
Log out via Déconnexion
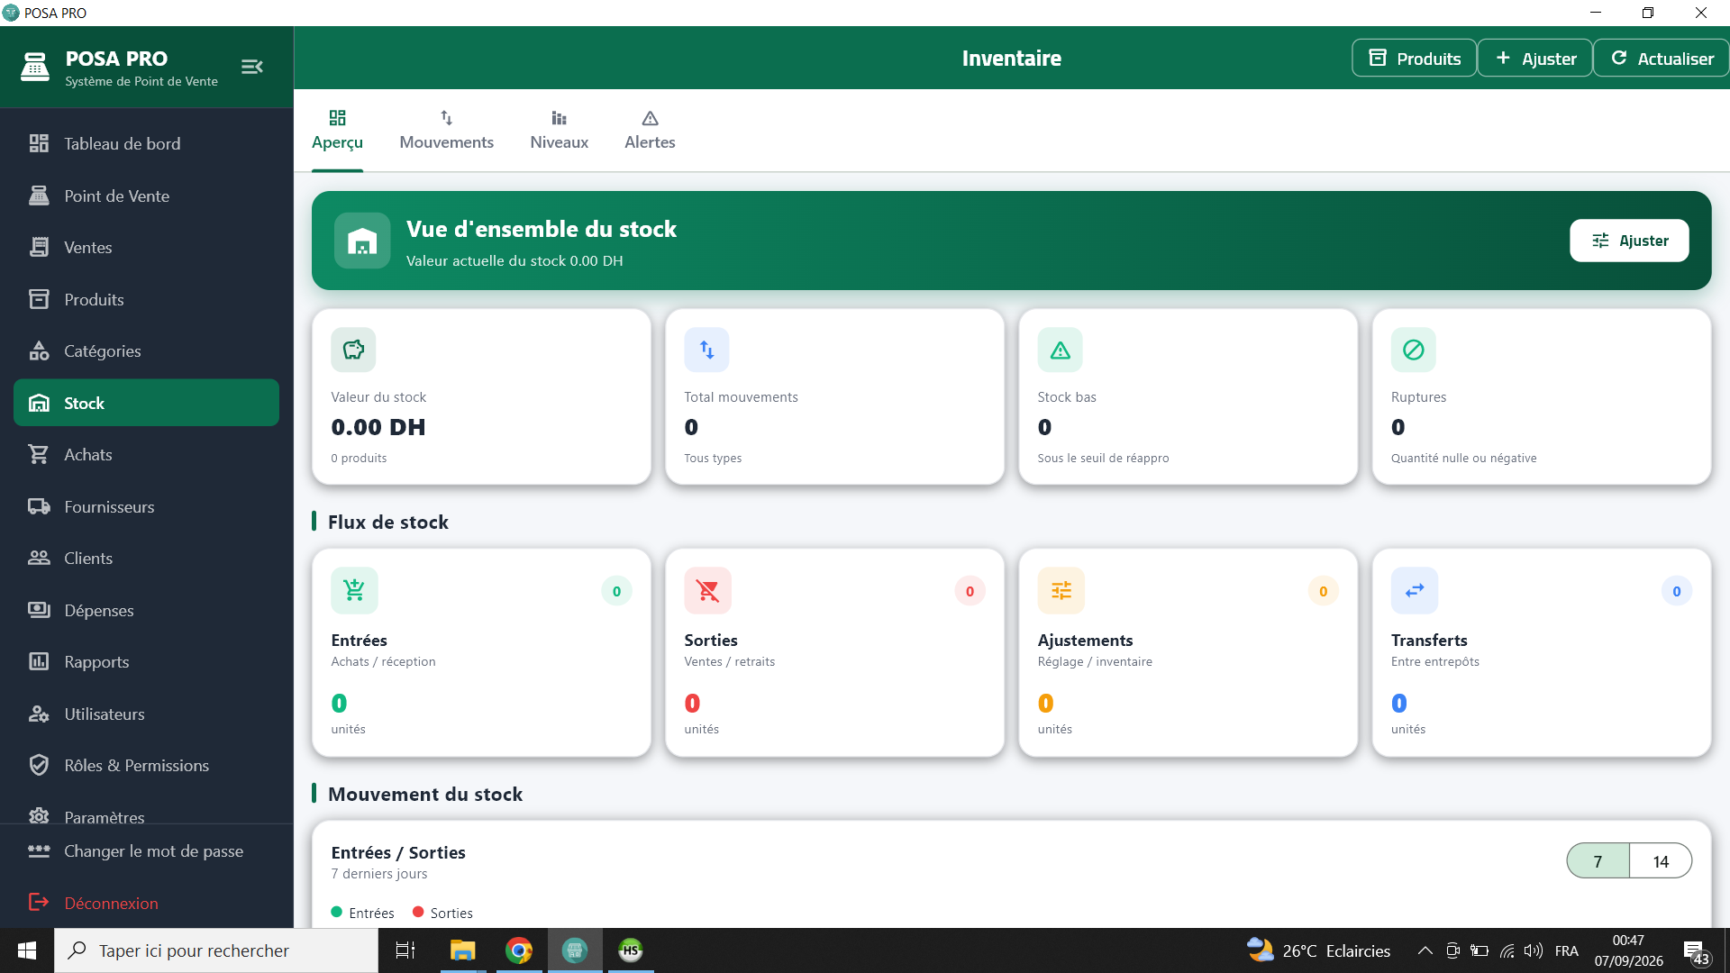[146, 903]
